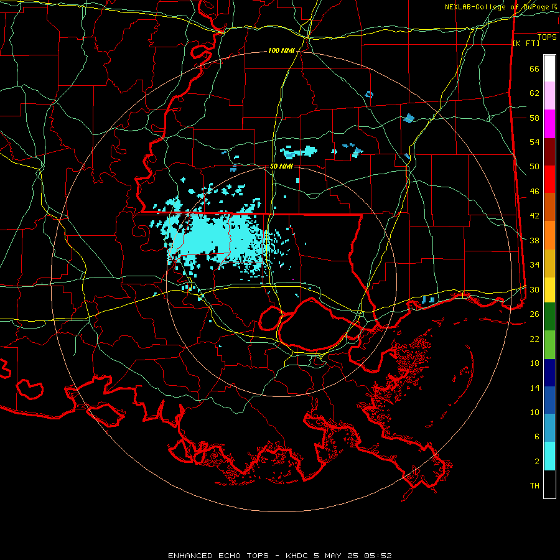Click the legend value 18
This screenshot has height=560, width=560.
[534, 363]
